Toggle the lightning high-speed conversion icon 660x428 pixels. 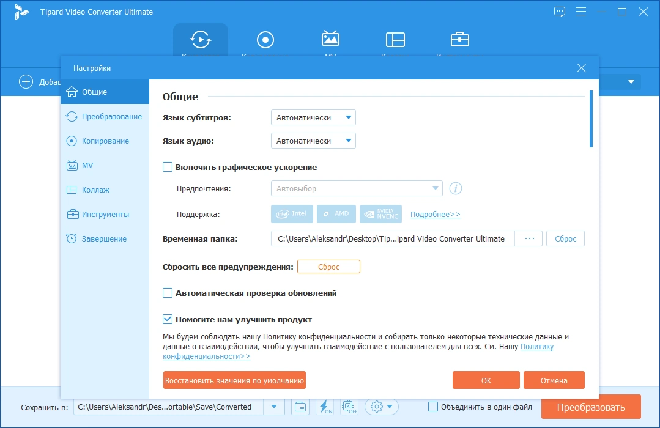tap(325, 407)
